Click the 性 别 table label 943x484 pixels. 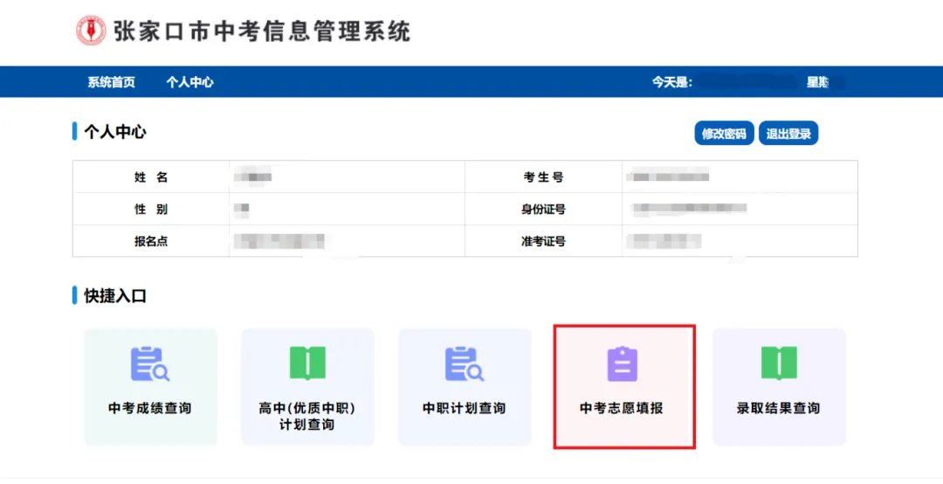[151, 210]
